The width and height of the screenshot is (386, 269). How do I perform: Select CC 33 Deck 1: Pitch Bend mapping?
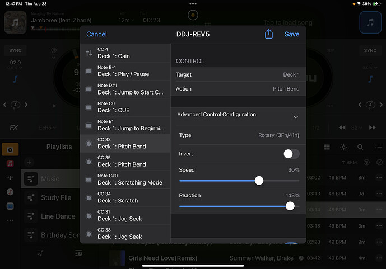click(x=125, y=143)
